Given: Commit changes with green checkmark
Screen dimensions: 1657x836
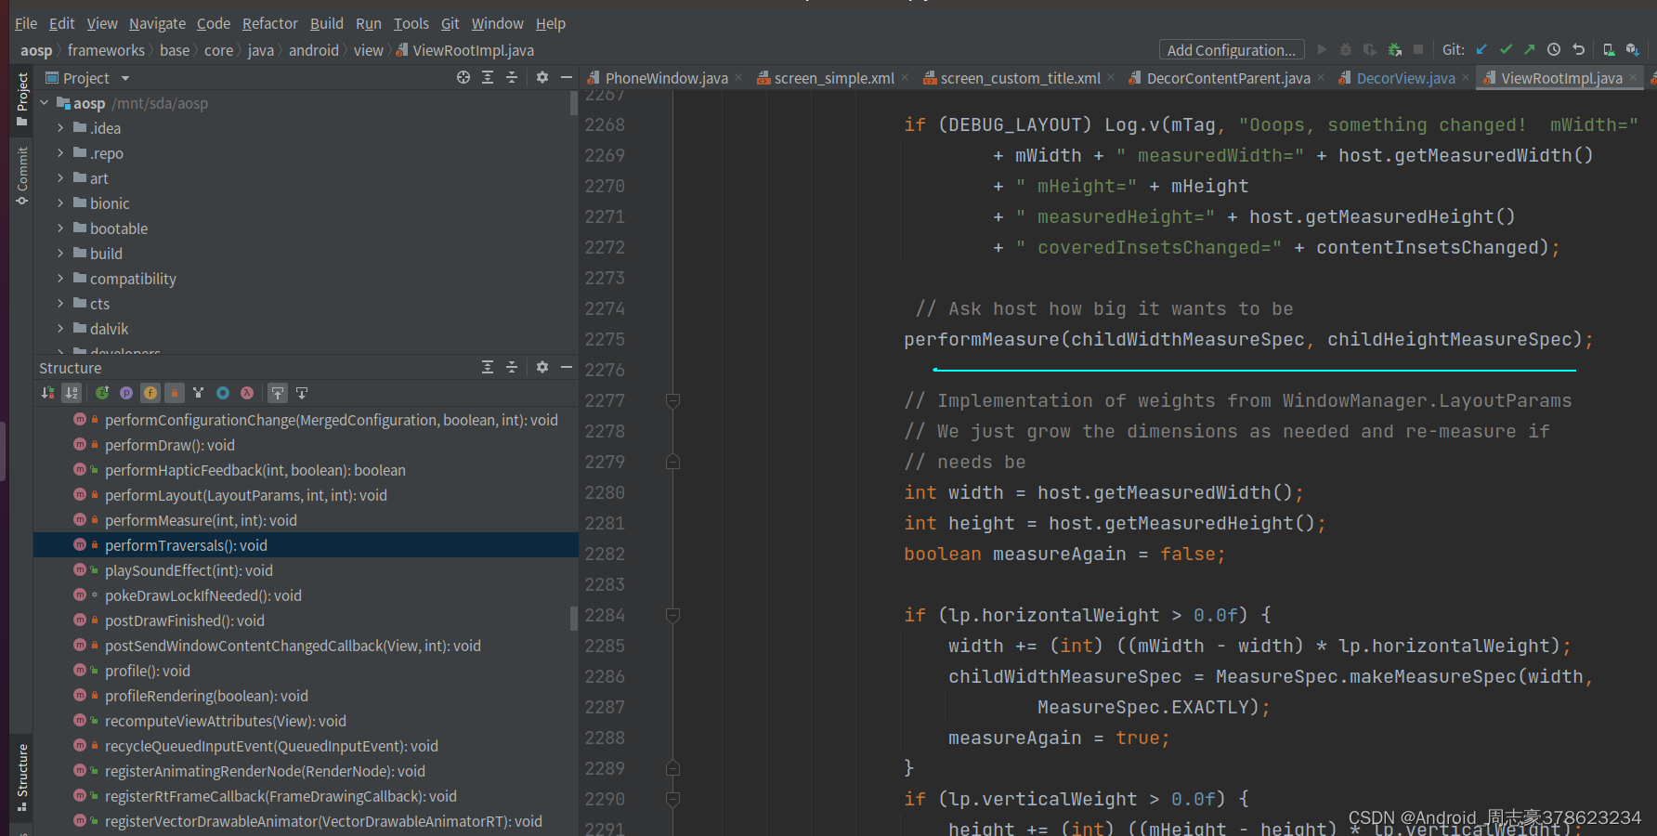Looking at the screenshot, I should point(1506,50).
